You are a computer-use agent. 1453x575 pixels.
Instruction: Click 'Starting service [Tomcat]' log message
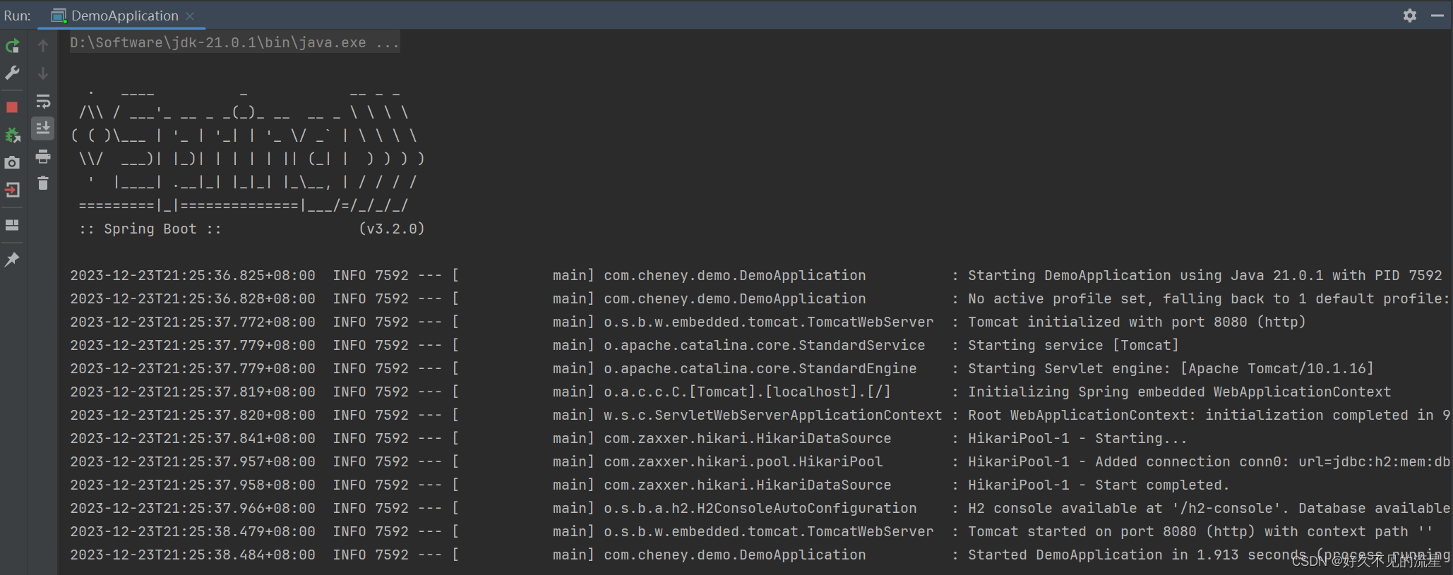(x=1073, y=345)
